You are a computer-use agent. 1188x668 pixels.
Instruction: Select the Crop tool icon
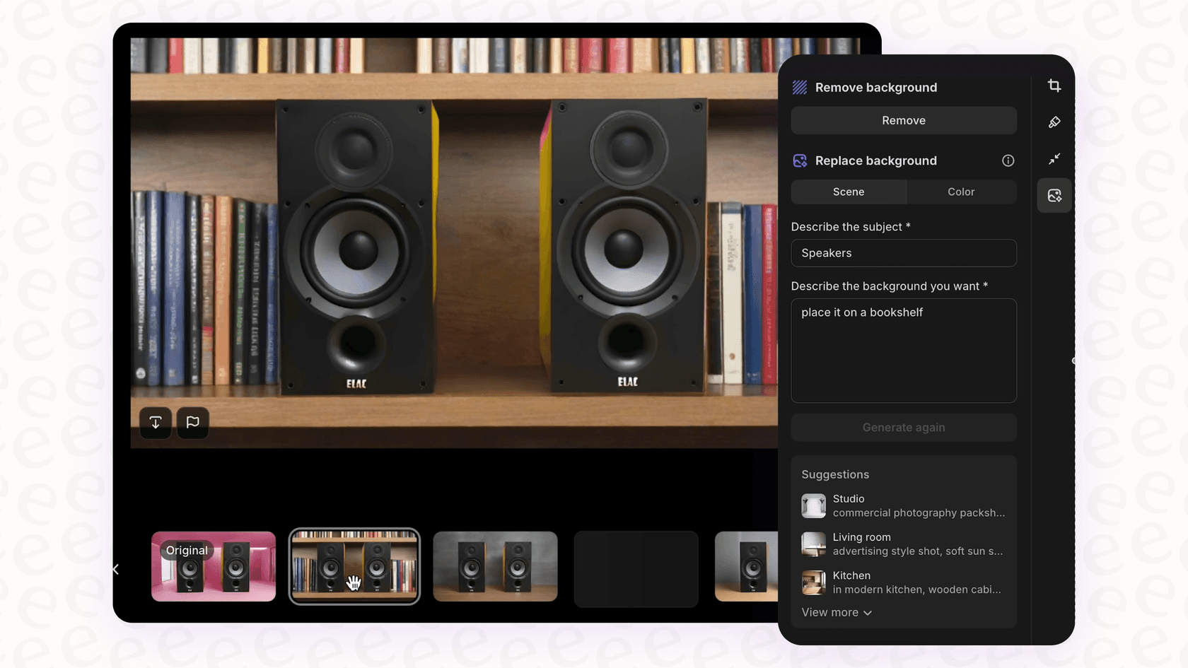click(1054, 86)
